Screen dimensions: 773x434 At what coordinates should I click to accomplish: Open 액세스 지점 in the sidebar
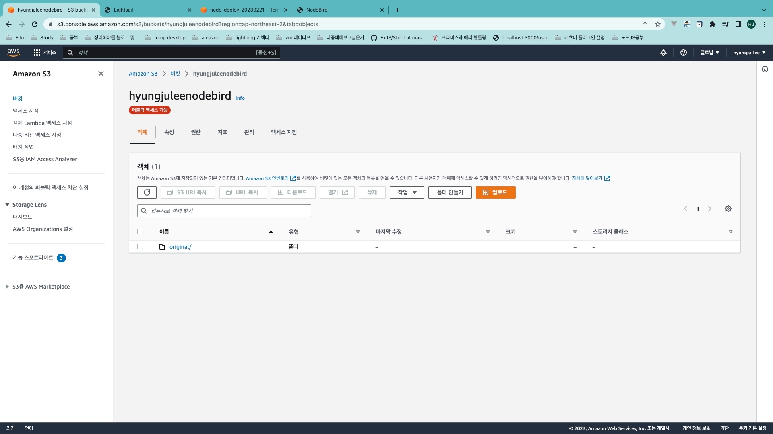click(26, 111)
